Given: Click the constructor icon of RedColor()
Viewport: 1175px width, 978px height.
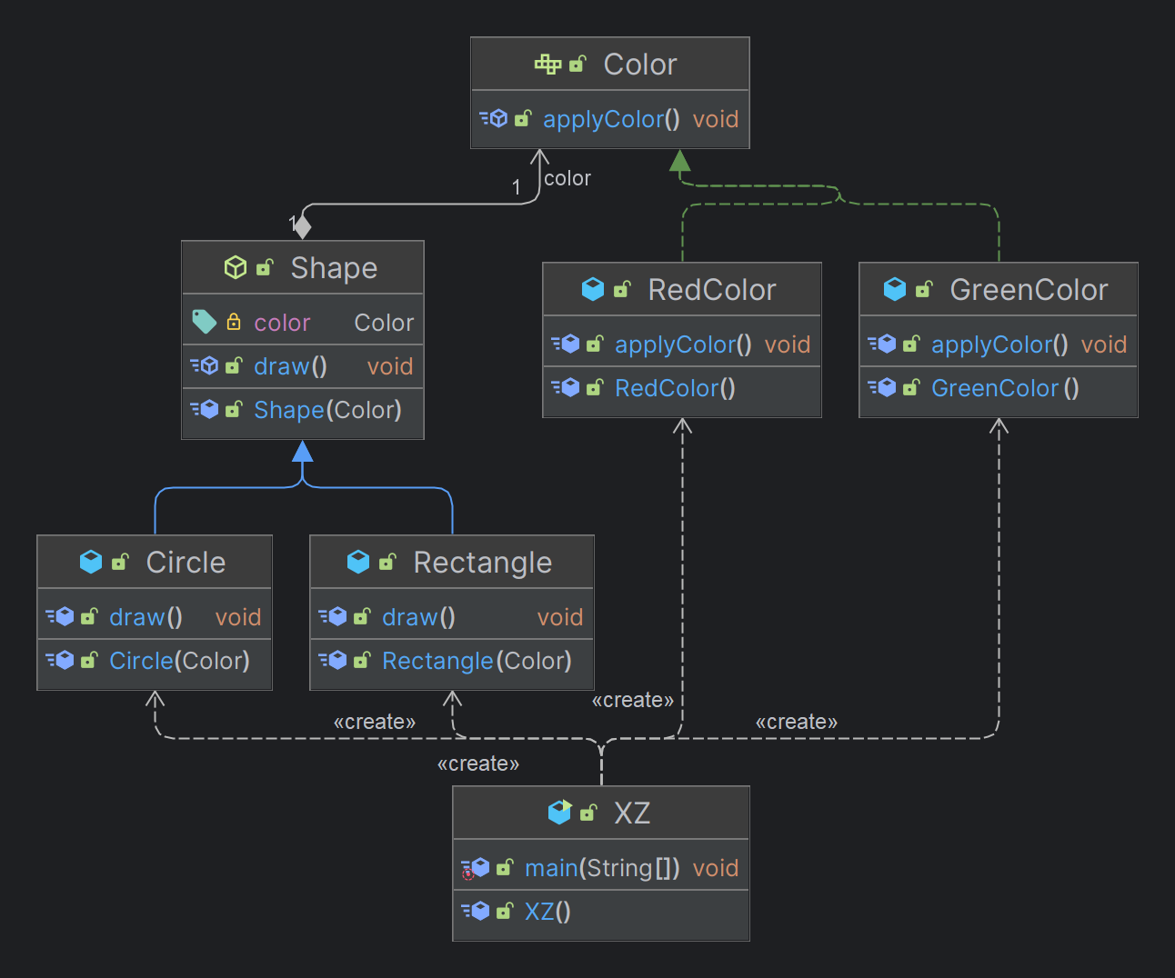Looking at the screenshot, I should coord(566,387).
